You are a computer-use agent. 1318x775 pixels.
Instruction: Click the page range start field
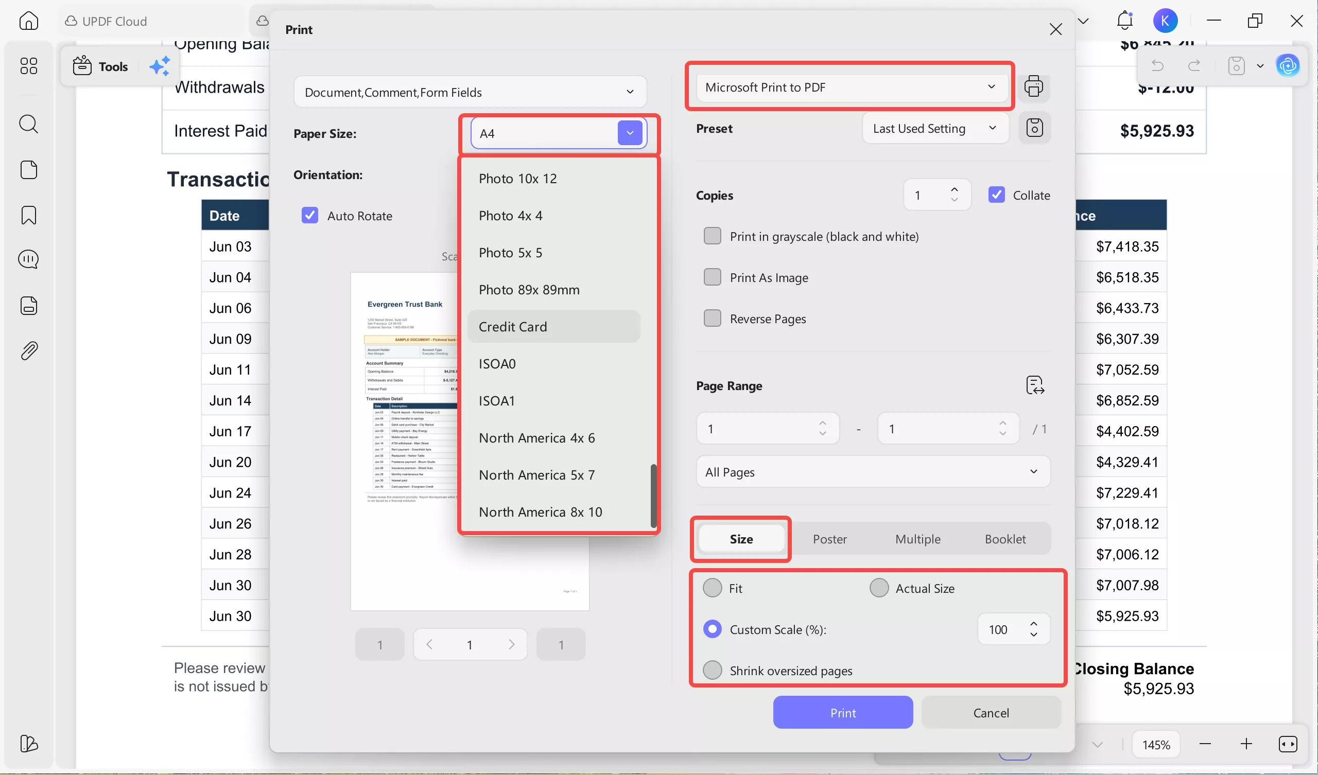click(767, 428)
